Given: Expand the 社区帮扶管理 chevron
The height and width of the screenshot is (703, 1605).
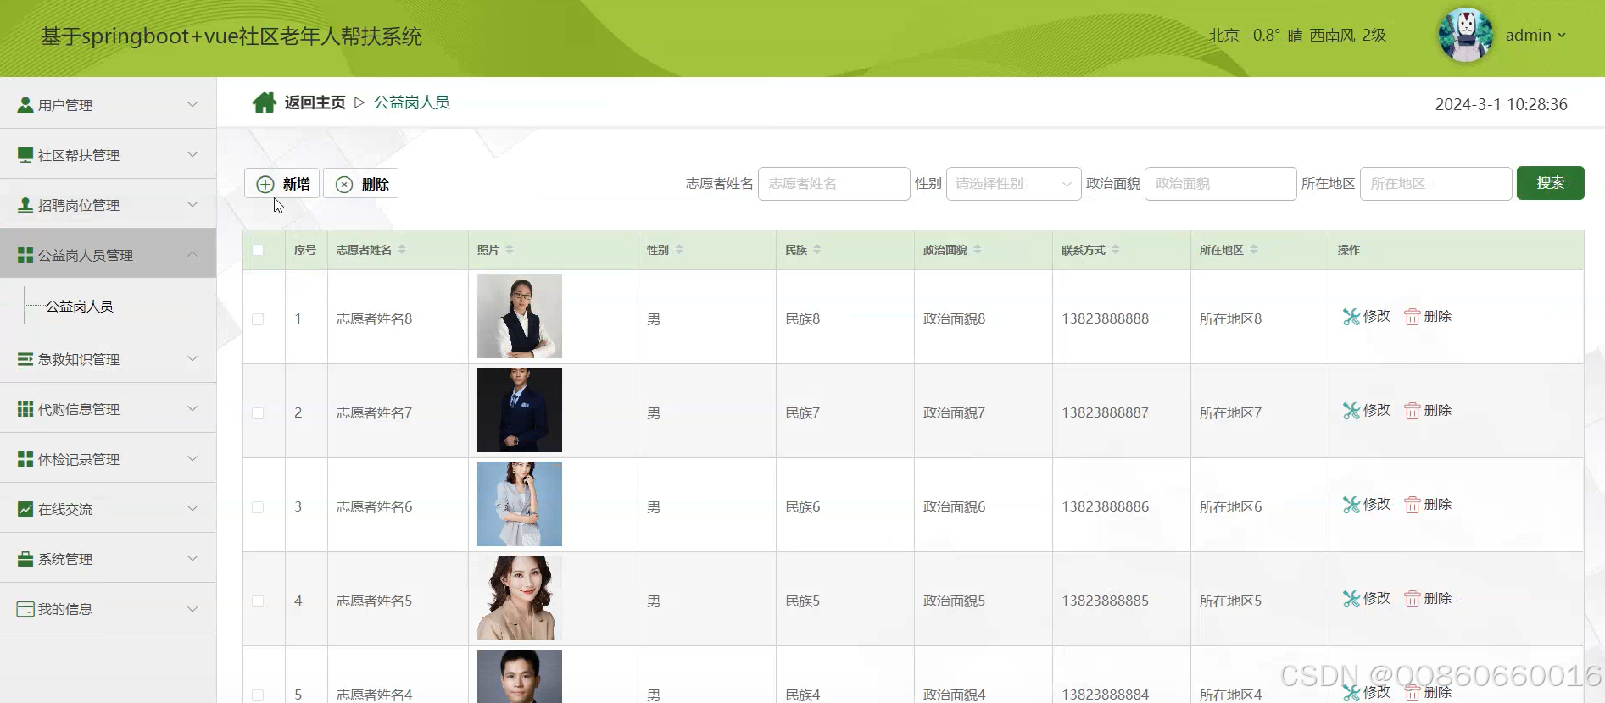Looking at the screenshot, I should coord(192,154).
